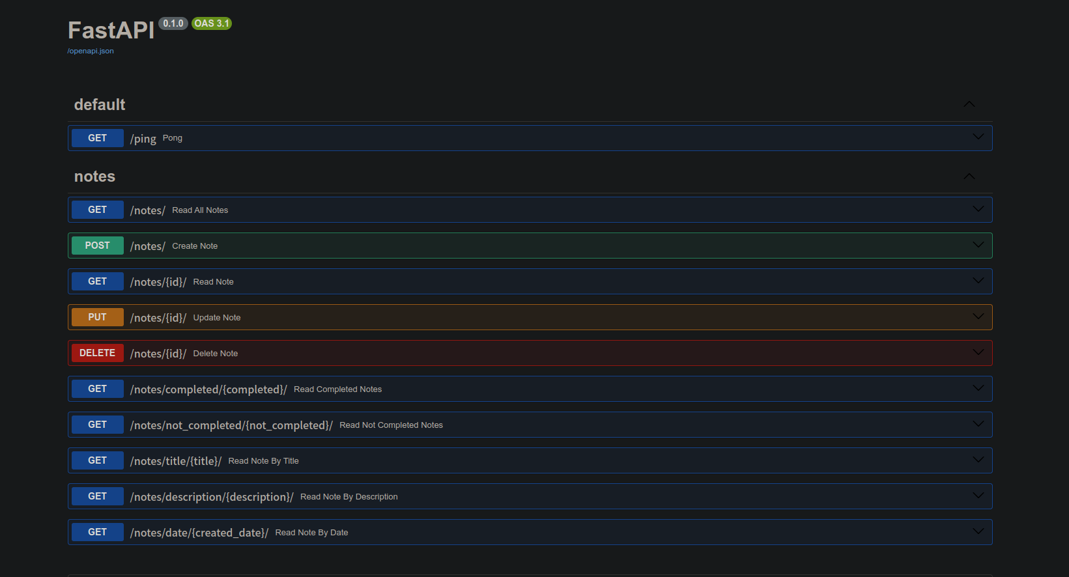
Task: Click the /notes/title/{title}/ path
Action: coord(176,461)
